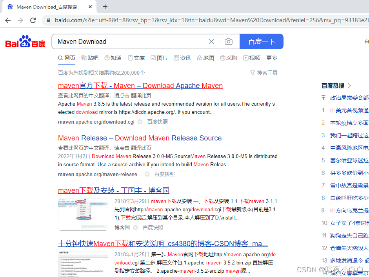Click the browser forward arrow
The height and width of the screenshot is (277, 369).
20,20
